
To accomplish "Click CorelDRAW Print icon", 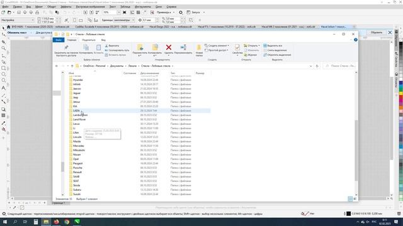I will 37,13.
